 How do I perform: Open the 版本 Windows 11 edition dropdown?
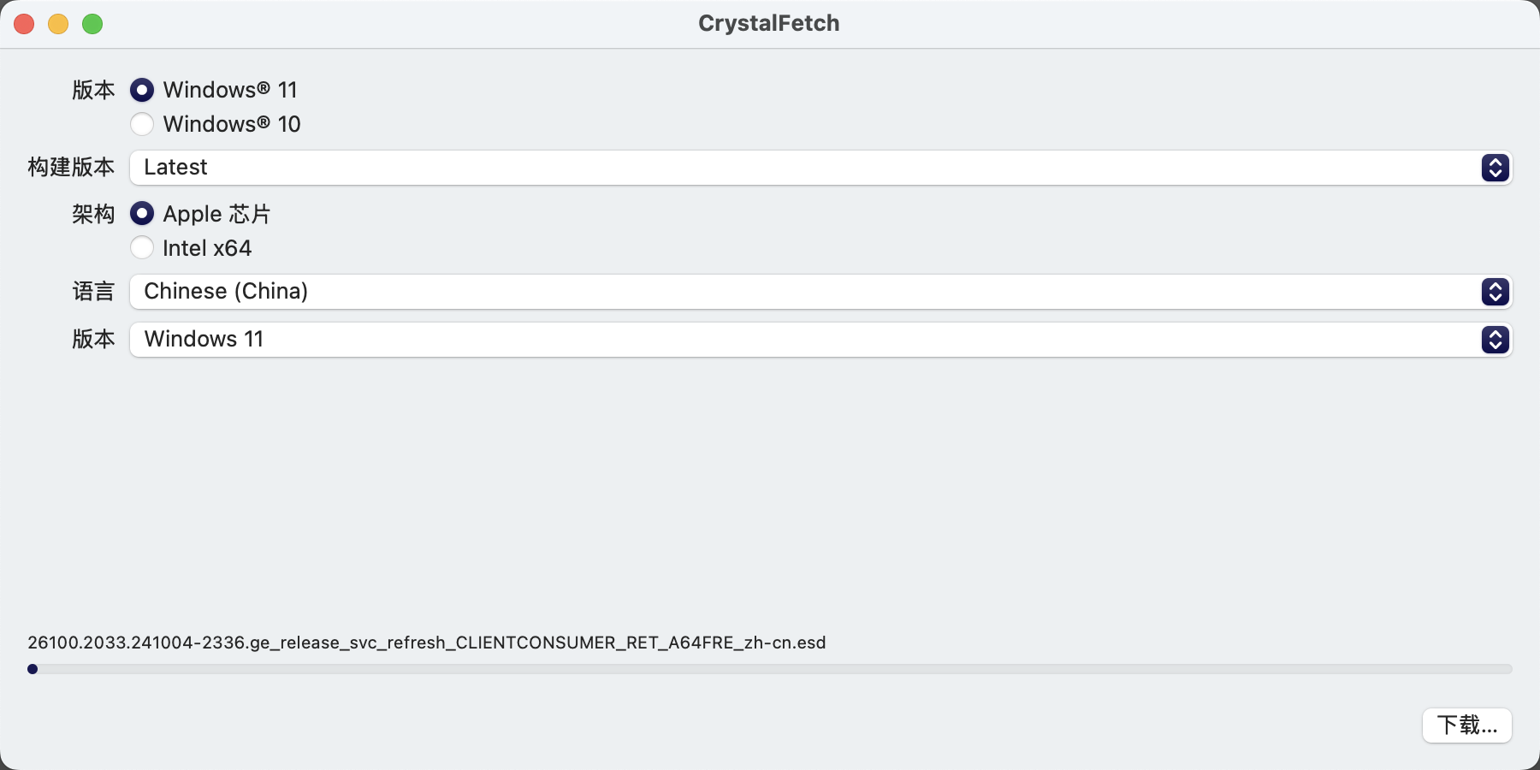(820, 340)
